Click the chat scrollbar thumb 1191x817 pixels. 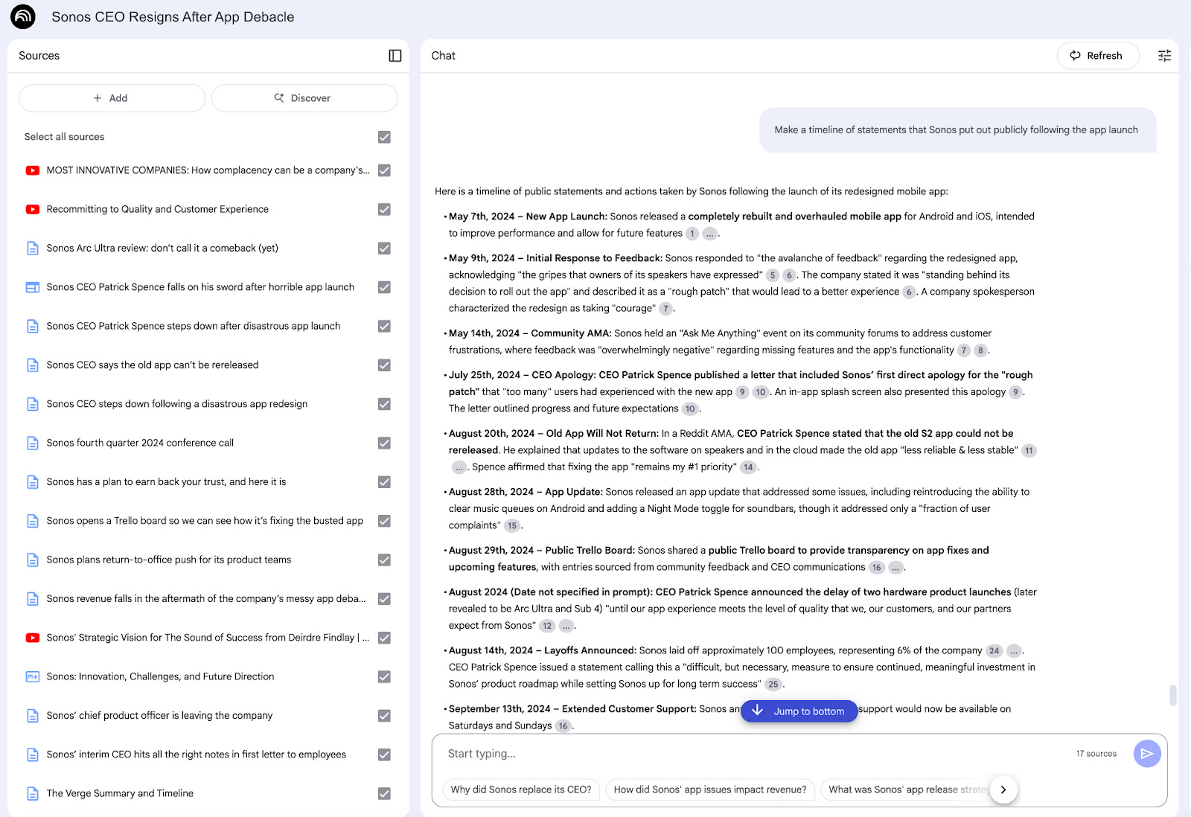click(x=1173, y=695)
